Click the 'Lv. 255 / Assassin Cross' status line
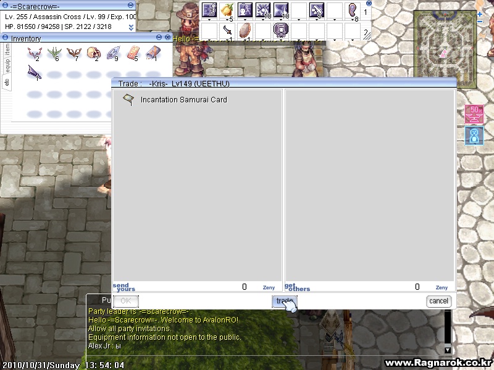This screenshot has width=494, height=370. 70,17
